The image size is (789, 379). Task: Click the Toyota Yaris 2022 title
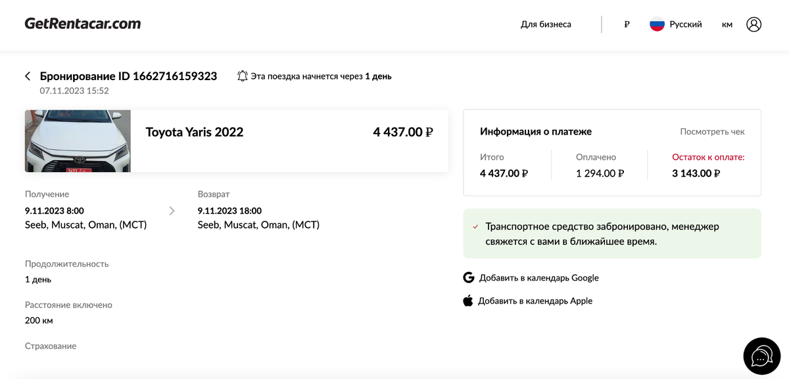(195, 132)
